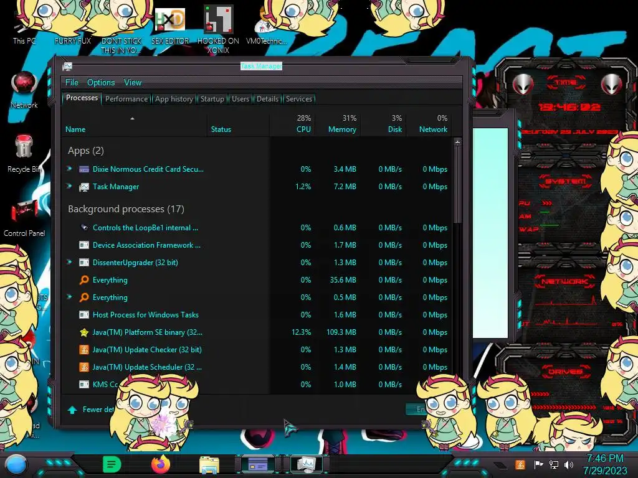
Task: Click the Apps (2) group header
Action: pyautogui.click(x=86, y=151)
